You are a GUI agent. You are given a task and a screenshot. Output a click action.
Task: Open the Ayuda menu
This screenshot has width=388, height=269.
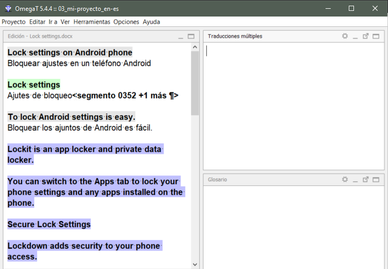pos(152,22)
